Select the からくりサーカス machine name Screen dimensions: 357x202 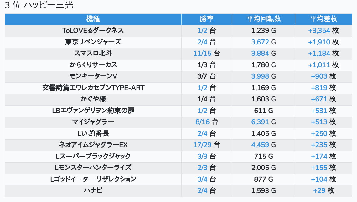(x=93, y=65)
